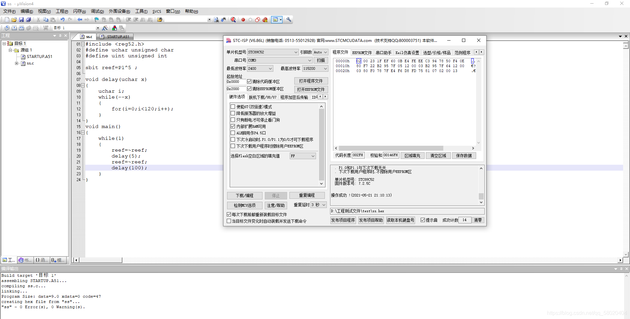This screenshot has height=319, width=630.
Task: Switch to 串口助手 tab
Action: click(383, 52)
